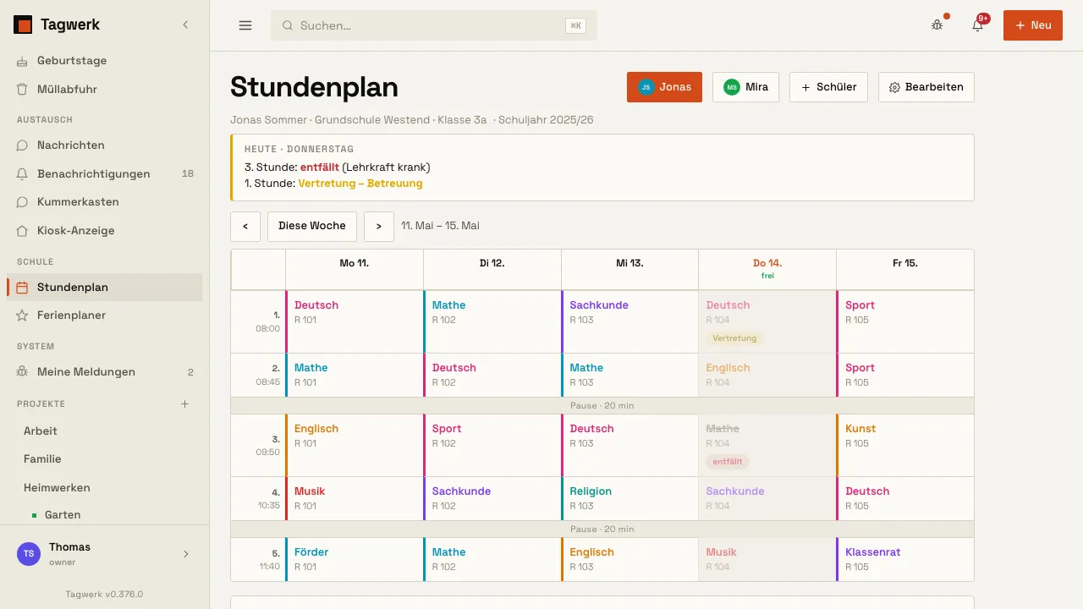Click the Müllabfuhr trash icon
The image size is (1083, 609).
point(23,89)
